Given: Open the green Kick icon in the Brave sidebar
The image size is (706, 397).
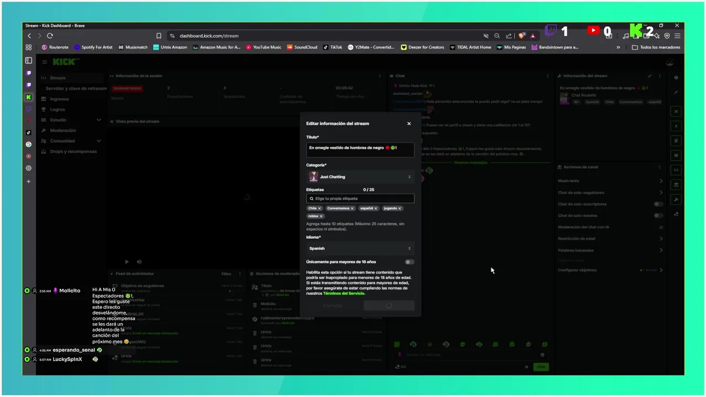Looking at the screenshot, I should [29, 97].
